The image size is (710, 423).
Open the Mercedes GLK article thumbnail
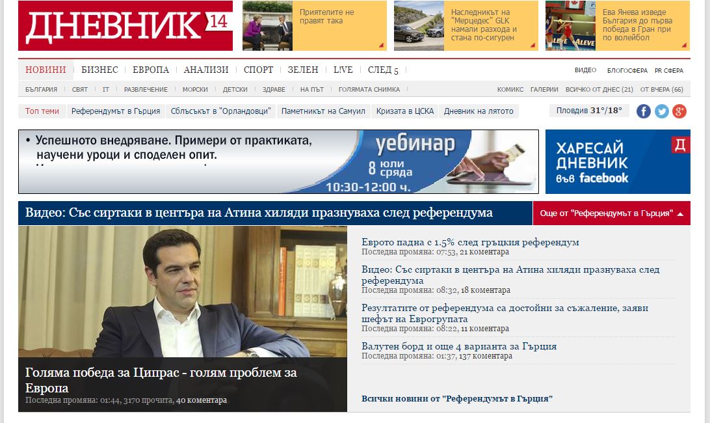coord(419,26)
